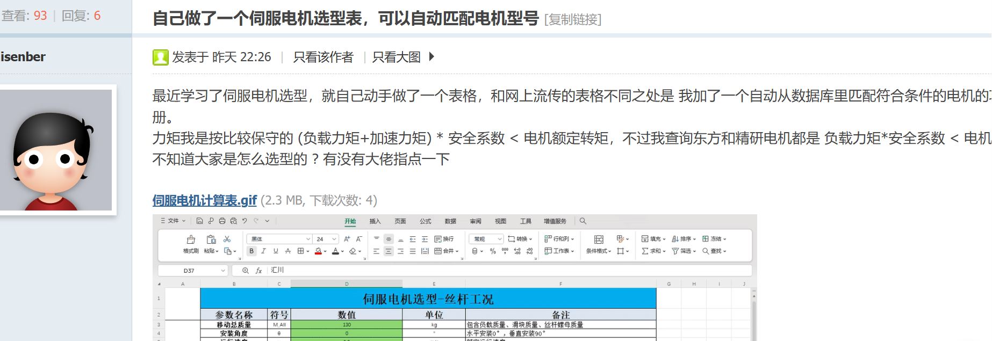Toggle italic formatting button
This screenshot has width=992, height=341.
[x=263, y=251]
